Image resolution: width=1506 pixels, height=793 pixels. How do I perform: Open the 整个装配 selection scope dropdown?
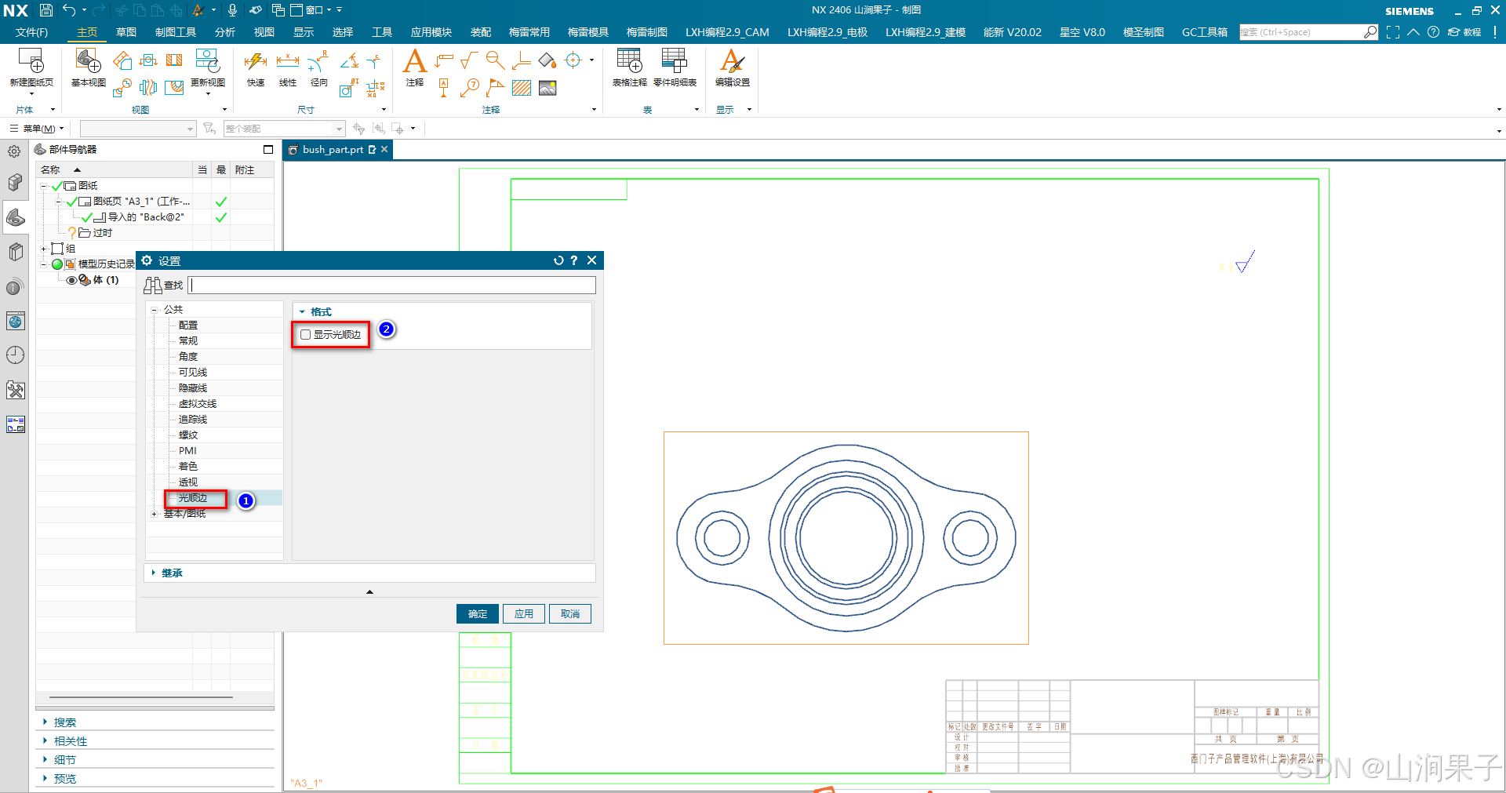[x=339, y=129]
